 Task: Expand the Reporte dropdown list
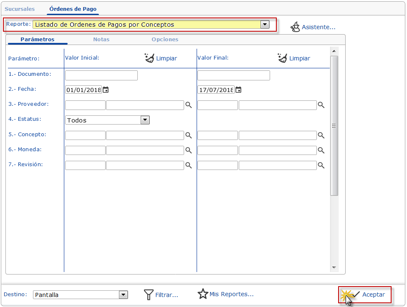(265, 25)
